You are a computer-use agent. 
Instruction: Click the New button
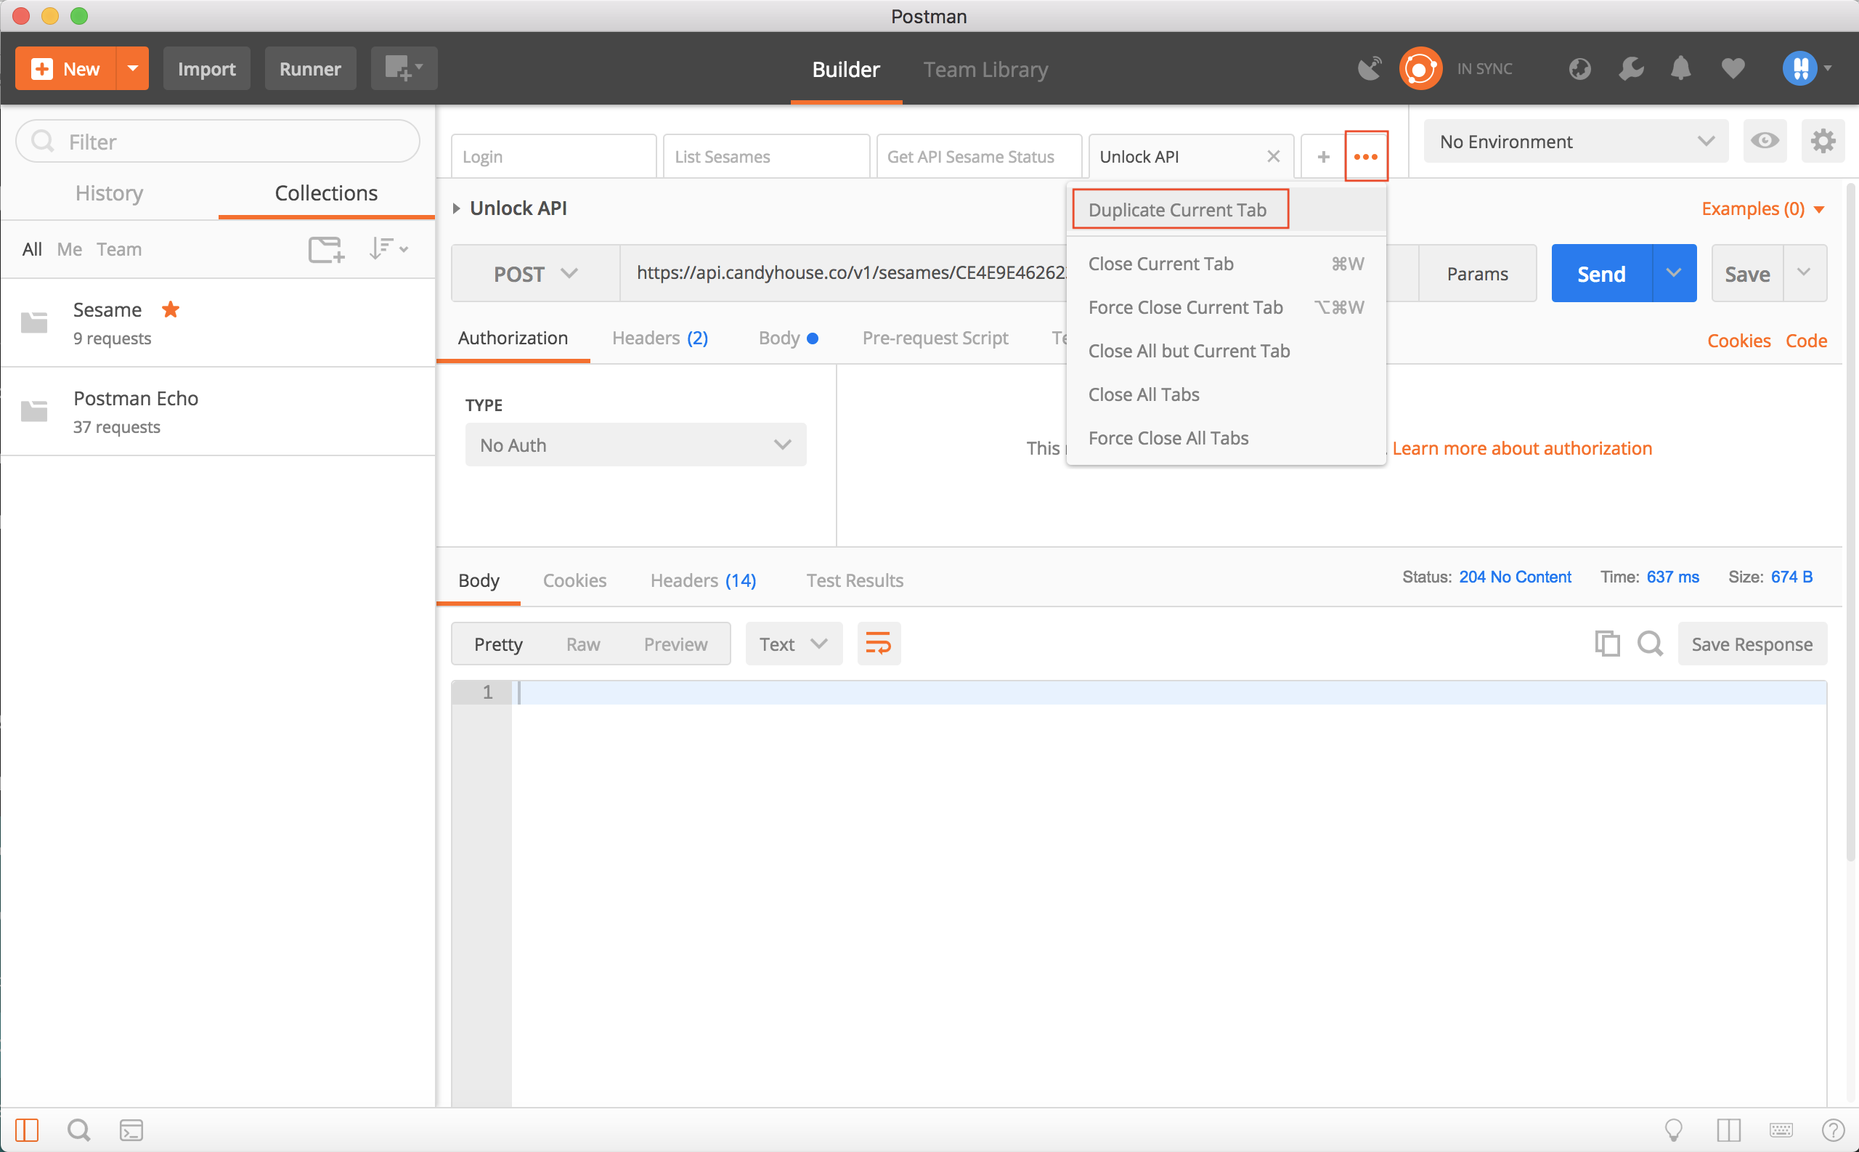(65, 68)
